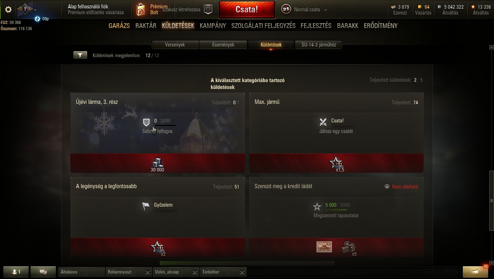Expand the Normál csata battle type dropdown
The image size is (494, 279).
coord(325,10)
